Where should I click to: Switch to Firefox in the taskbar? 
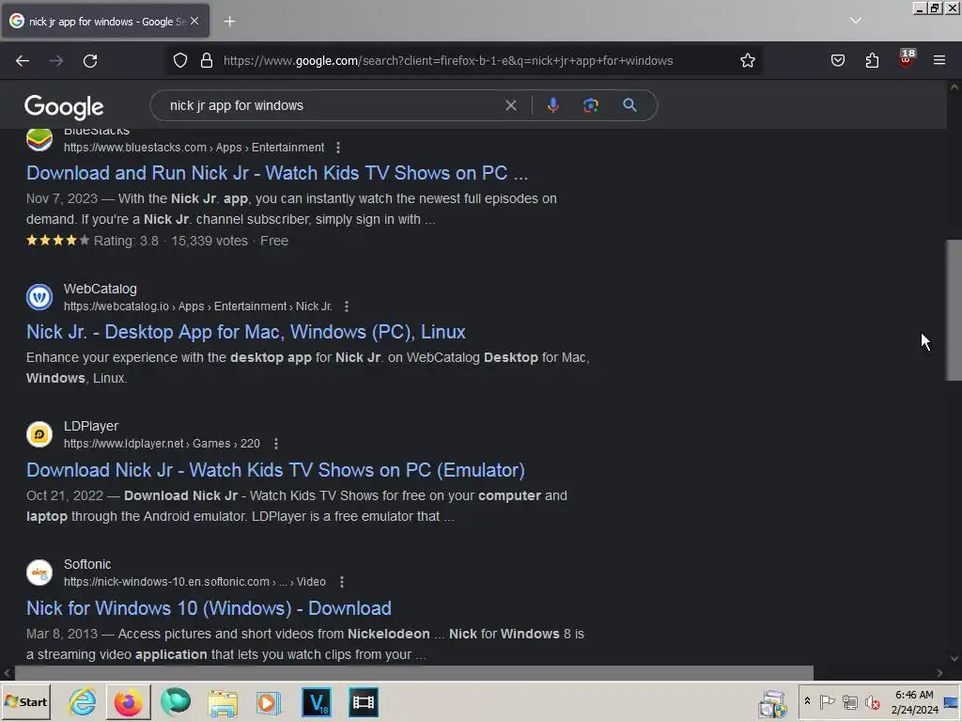[128, 701]
